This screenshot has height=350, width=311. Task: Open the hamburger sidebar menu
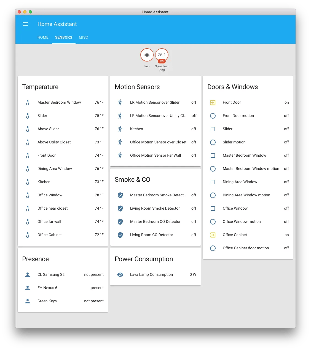pos(25,24)
